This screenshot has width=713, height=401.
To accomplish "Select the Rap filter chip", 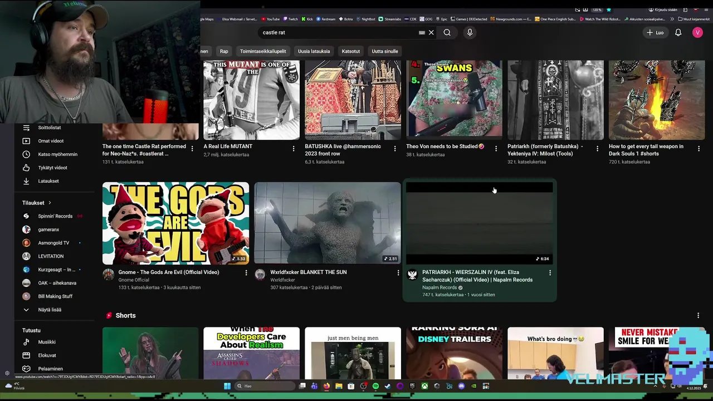I will [x=224, y=51].
